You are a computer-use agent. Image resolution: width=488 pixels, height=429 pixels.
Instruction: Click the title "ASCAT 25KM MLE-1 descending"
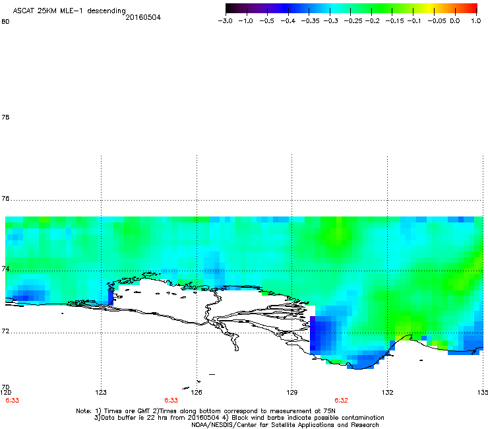pos(69,11)
